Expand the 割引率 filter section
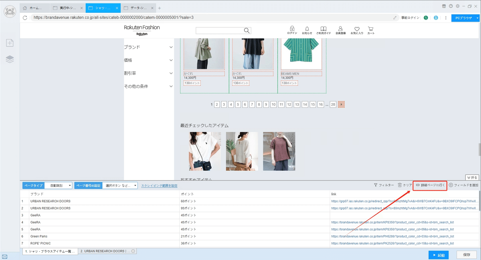The width and height of the screenshot is (481, 260). (x=148, y=73)
